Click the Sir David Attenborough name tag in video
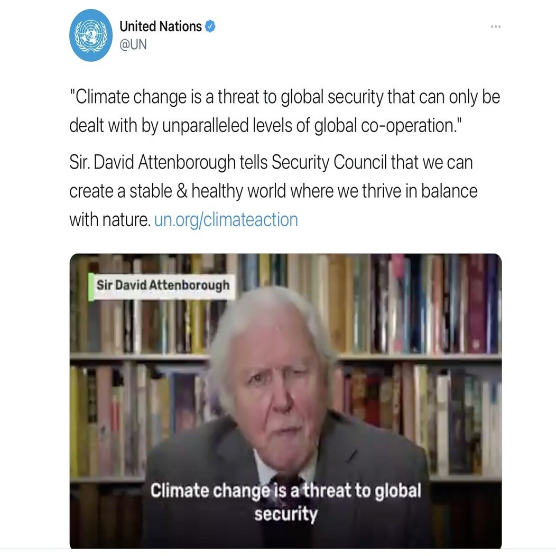 (x=163, y=285)
